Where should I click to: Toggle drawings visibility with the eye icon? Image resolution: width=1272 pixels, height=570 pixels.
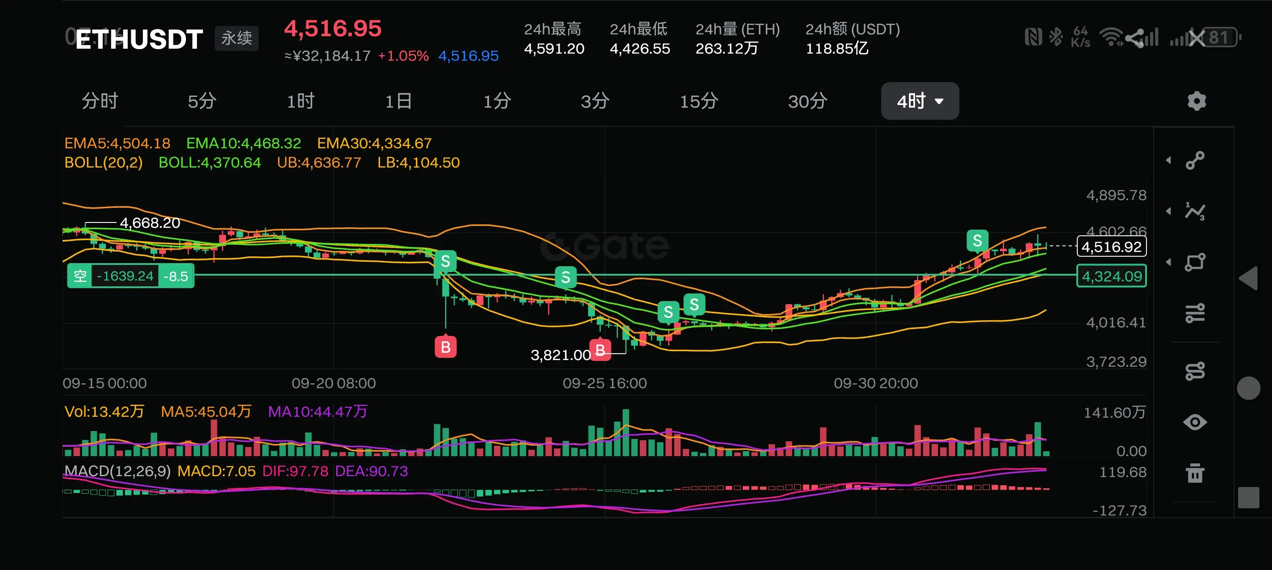[x=1195, y=422]
